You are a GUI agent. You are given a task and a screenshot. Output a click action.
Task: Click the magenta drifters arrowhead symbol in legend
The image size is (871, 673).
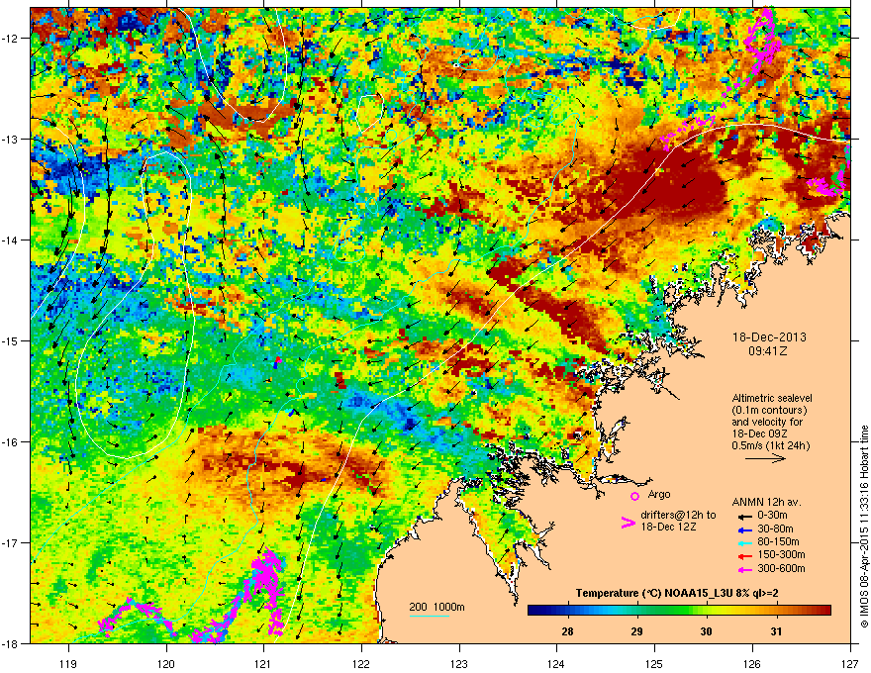coord(628,523)
